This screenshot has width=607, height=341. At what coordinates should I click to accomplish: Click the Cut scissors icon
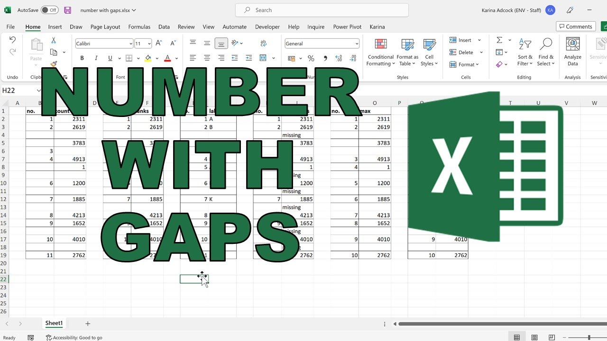54,41
